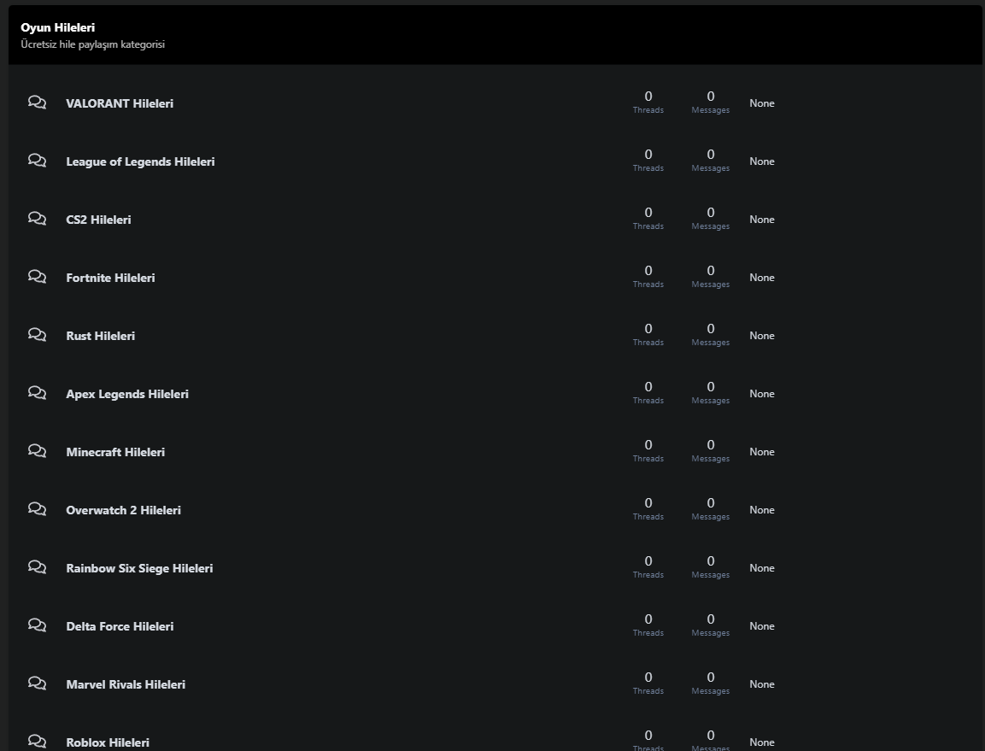Screen dimensions: 985x751
Task: Open the Oyun Hileleri category heading
Action: 58,27
